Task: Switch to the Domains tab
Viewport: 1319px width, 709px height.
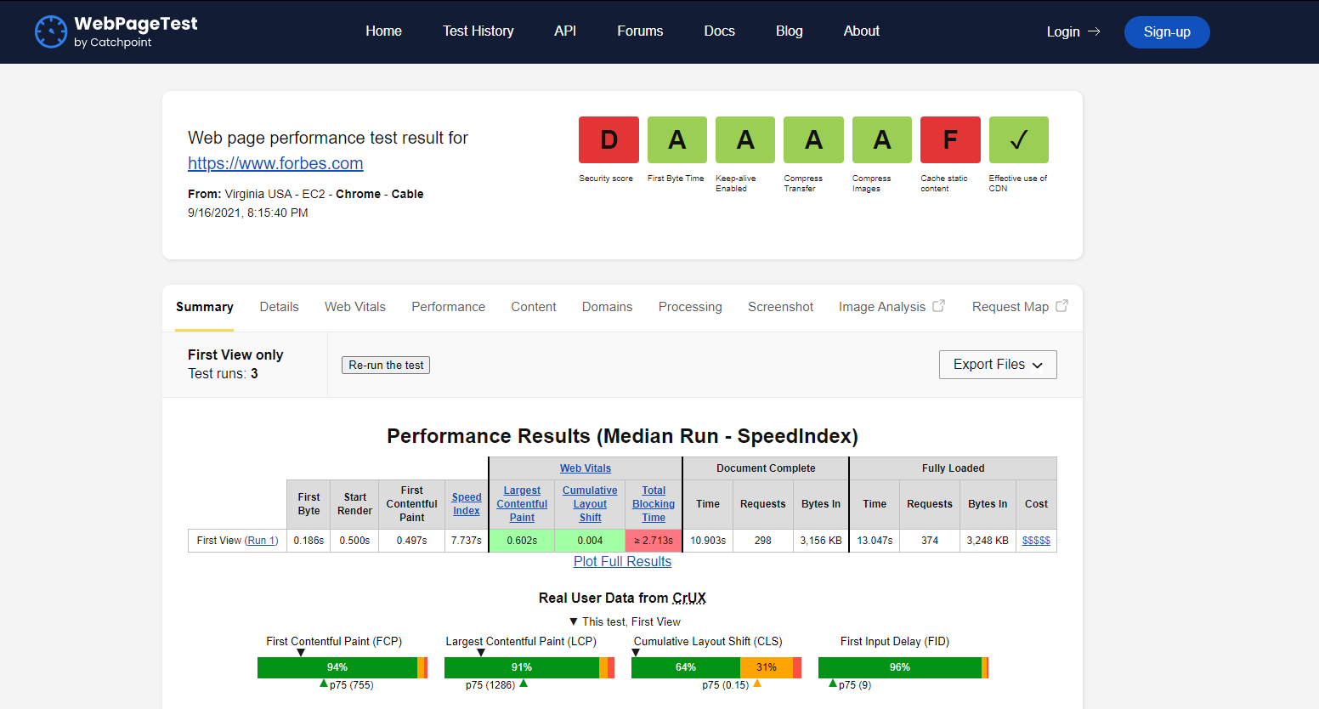Action: (x=607, y=307)
